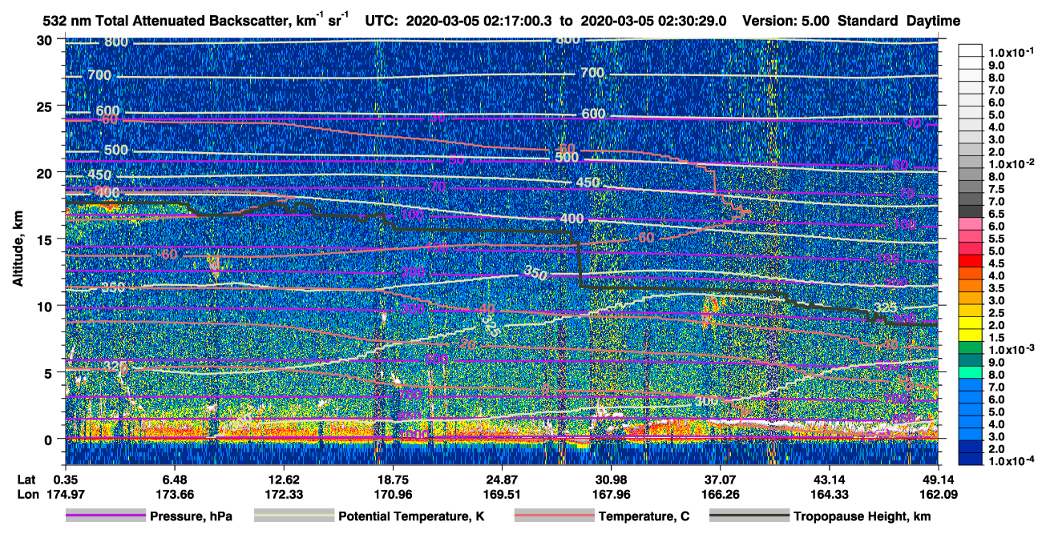This screenshot has height=534, width=1042.
Task: Click longitude value '172.33'
Action: (x=283, y=494)
